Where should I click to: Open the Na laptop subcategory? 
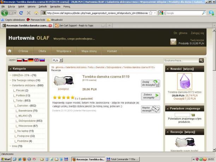(23, 131)
